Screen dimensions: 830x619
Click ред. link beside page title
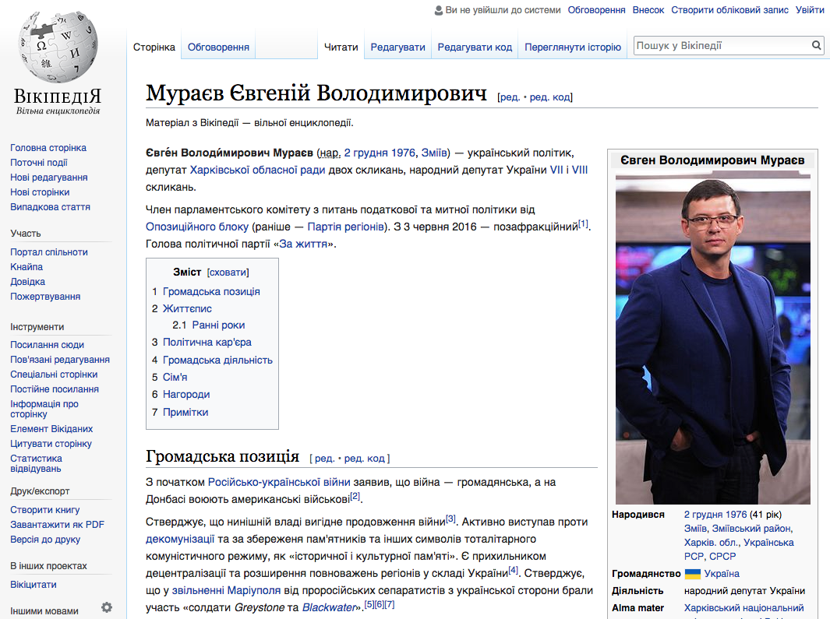[x=510, y=97]
